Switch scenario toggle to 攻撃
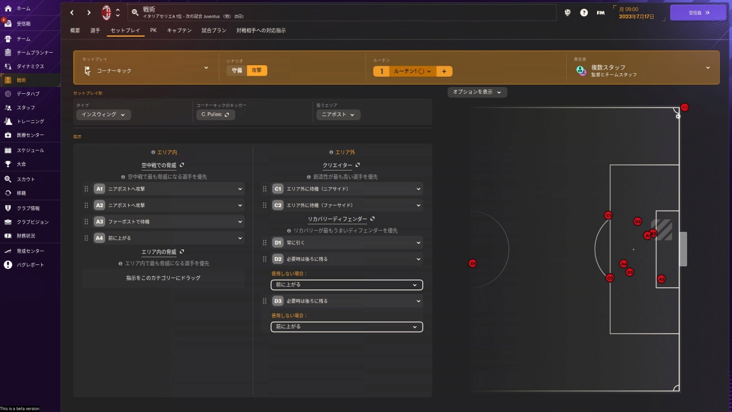 tap(257, 70)
